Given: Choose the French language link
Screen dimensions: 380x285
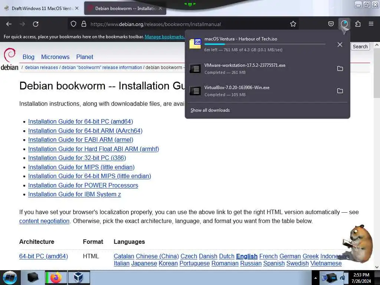Looking at the screenshot, I should [x=268, y=256].
